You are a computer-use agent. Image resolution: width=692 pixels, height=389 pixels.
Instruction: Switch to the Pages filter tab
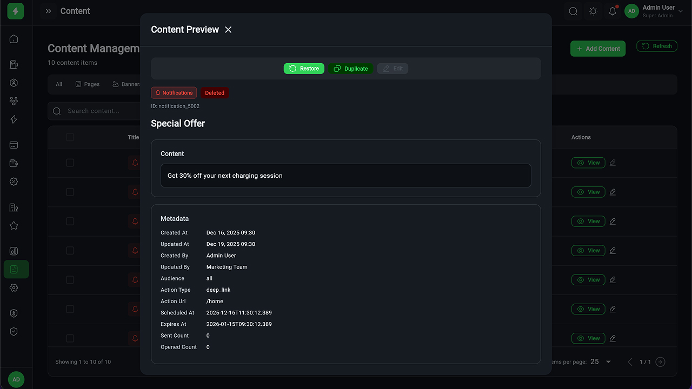87,84
